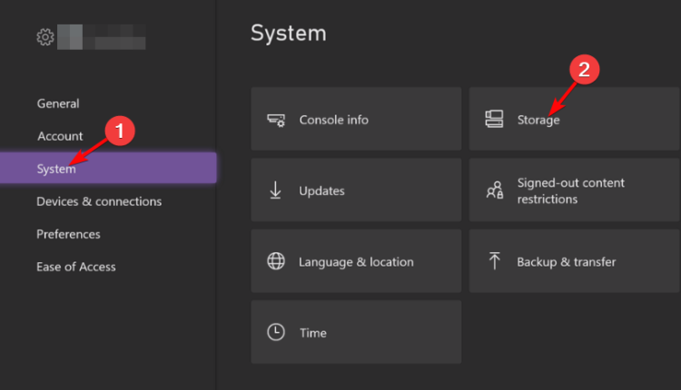Click the Signed-out content restrictions people icon
Viewport: 681px width, 390px height.
pyautogui.click(x=494, y=190)
